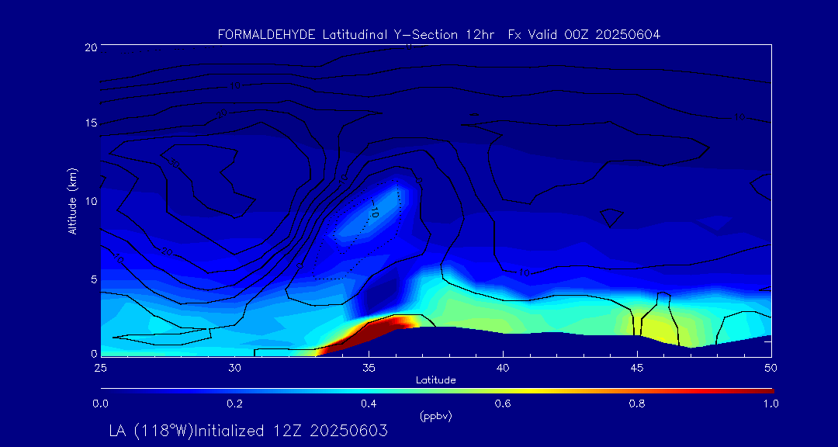Click latitude axis tick label 50
Image resolution: width=838 pixels, height=447 pixels.
pos(771,368)
